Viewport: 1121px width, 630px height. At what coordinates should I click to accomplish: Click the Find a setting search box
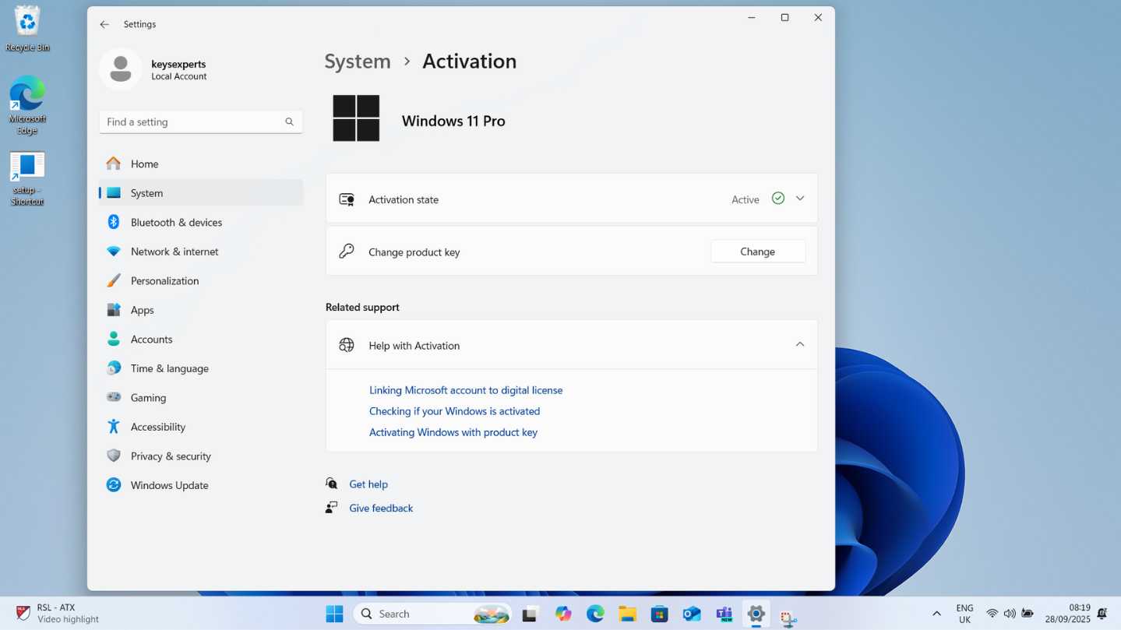193,122
